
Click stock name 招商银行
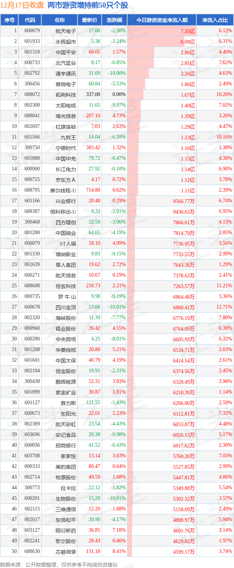tap(66, 445)
